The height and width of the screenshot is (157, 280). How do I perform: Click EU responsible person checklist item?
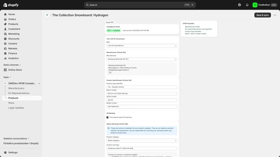tap(198, 29)
